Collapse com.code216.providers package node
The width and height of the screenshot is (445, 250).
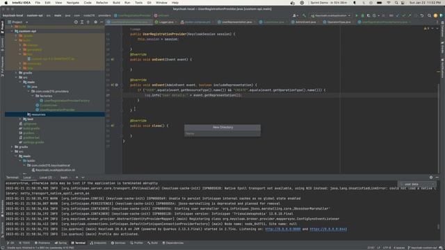pyautogui.click(x=29, y=91)
